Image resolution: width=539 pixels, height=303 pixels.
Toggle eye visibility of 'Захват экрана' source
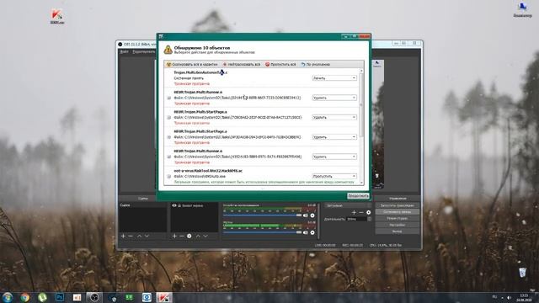(x=174, y=205)
